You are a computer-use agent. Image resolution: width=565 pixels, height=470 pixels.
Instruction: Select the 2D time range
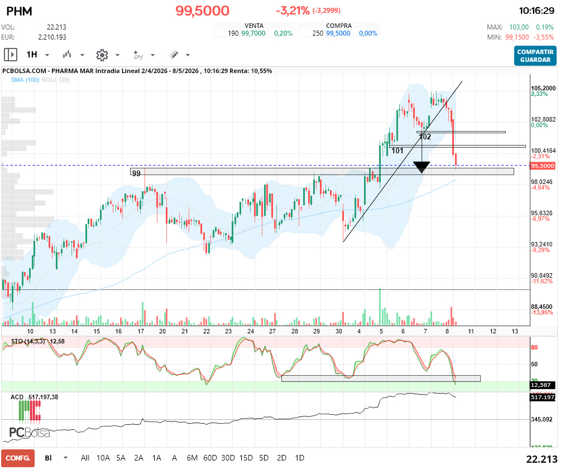[x=281, y=458]
